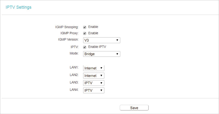The image size is (219, 114).
Task: Click the Save button
Action: [x=134, y=108]
